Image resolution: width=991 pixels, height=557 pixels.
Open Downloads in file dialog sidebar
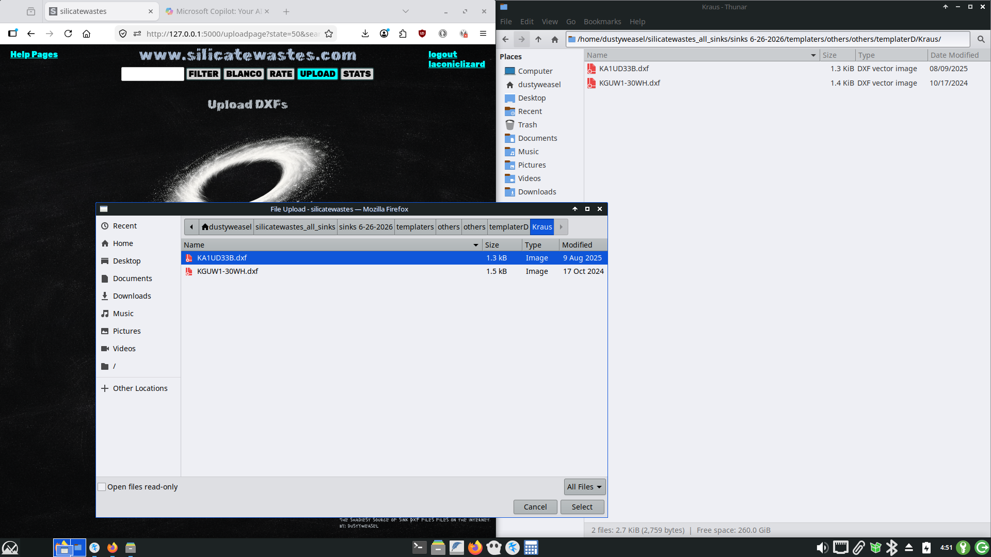coord(132,296)
